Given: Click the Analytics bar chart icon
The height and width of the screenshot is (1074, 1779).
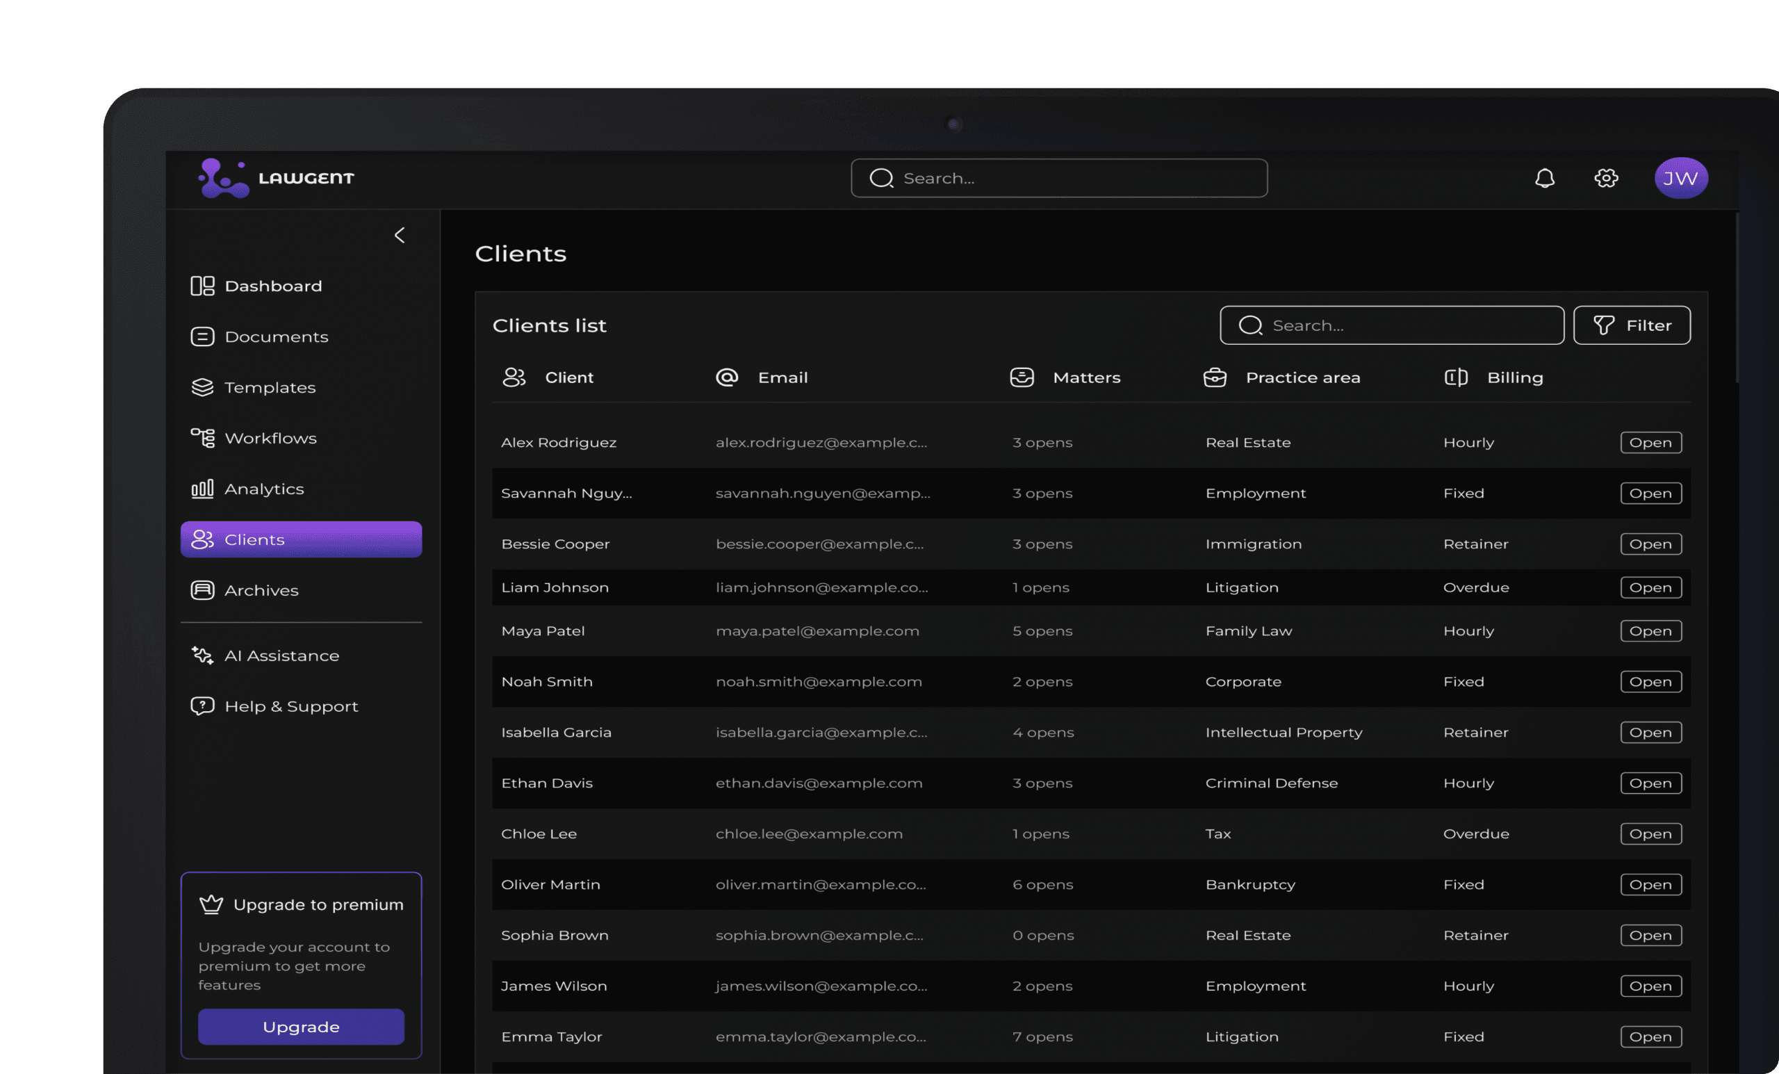Looking at the screenshot, I should click(202, 489).
